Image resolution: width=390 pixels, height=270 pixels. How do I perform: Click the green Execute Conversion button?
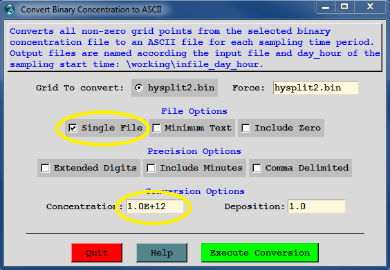point(260,253)
